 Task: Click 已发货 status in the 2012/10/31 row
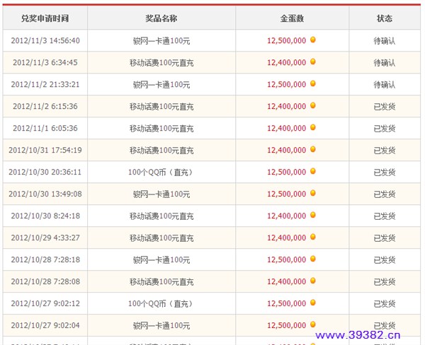point(385,151)
